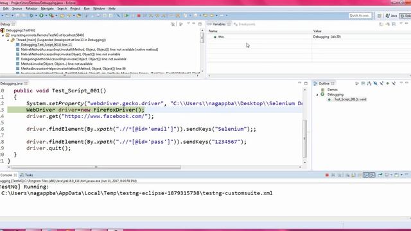The image size is (411, 231).
Task: Open the Project menu
Action: (x=75, y=8)
